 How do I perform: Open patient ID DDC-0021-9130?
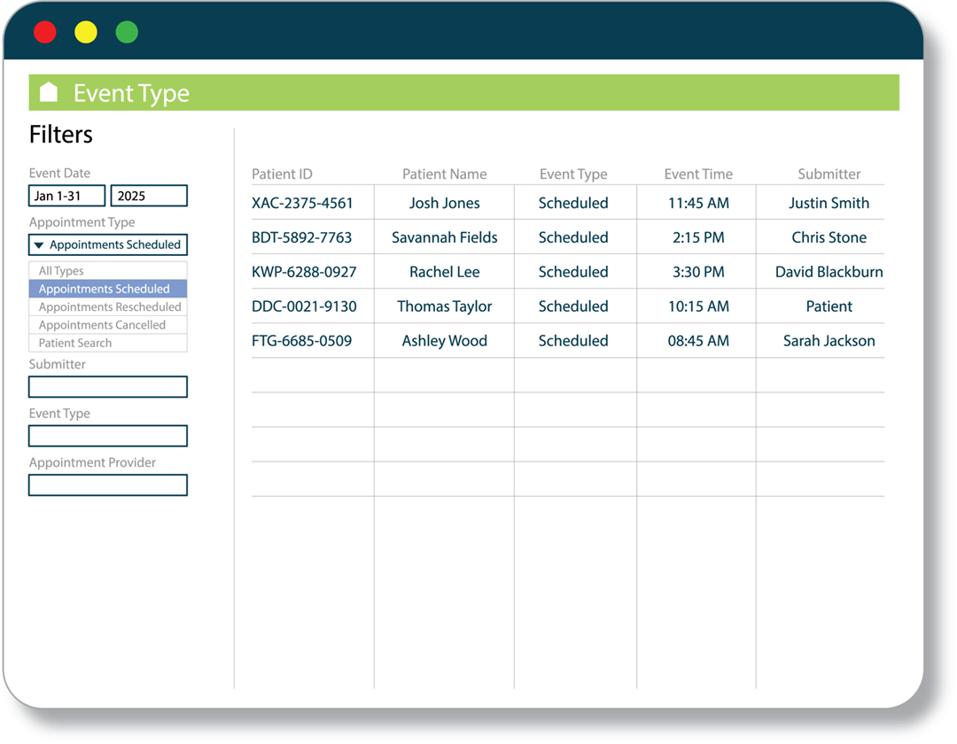(304, 306)
